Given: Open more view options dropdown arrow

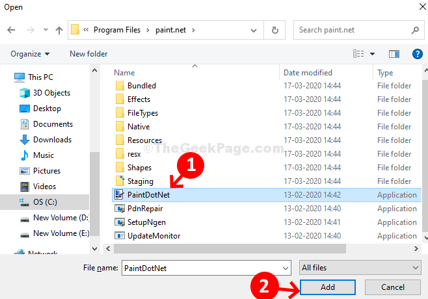Looking at the screenshot, I should (x=372, y=54).
